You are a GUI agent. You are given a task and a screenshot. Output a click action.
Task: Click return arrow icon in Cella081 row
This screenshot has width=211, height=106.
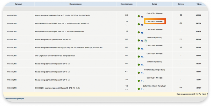[x=142, y=65]
